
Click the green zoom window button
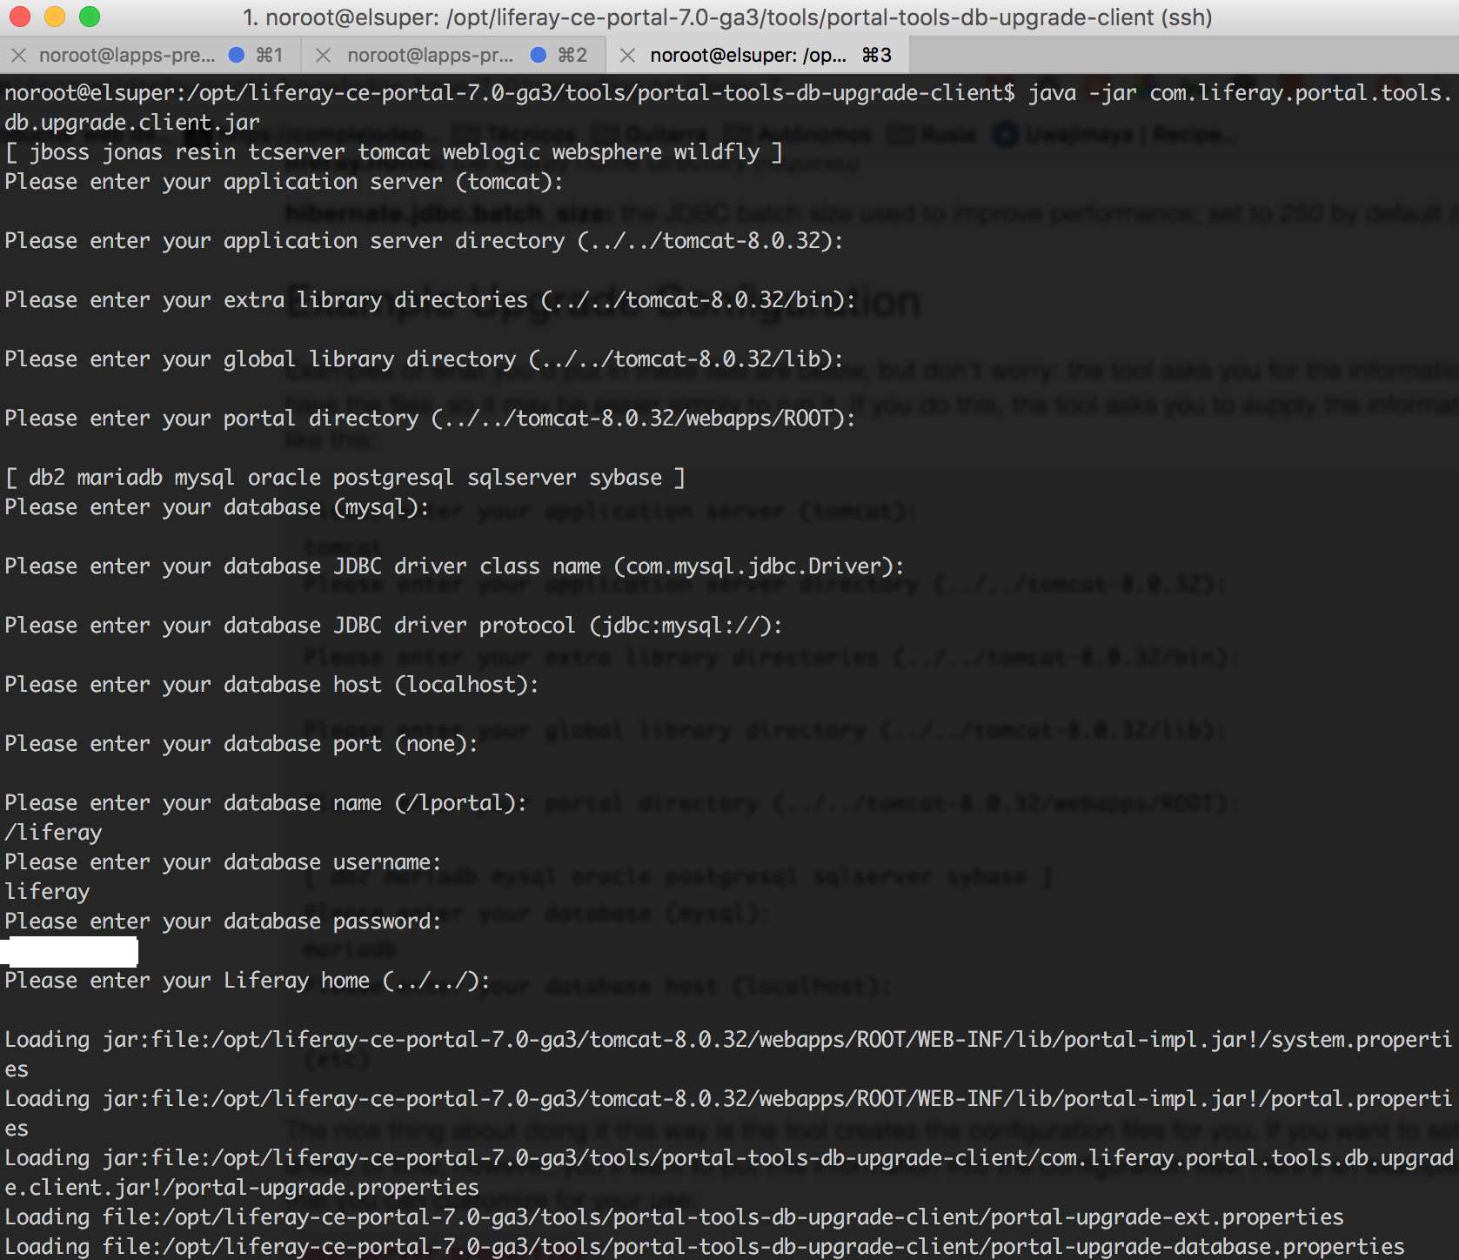(90, 17)
